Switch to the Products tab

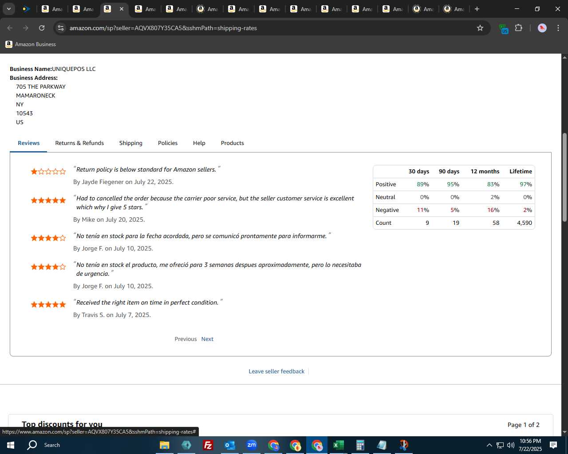[233, 143]
